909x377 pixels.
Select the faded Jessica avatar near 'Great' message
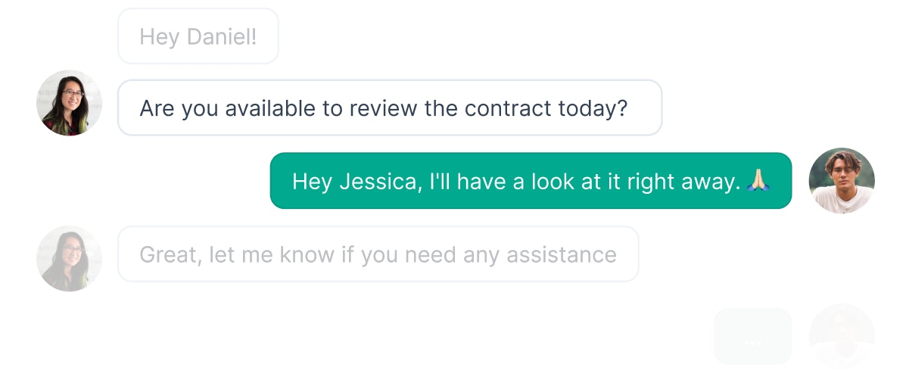click(x=70, y=258)
